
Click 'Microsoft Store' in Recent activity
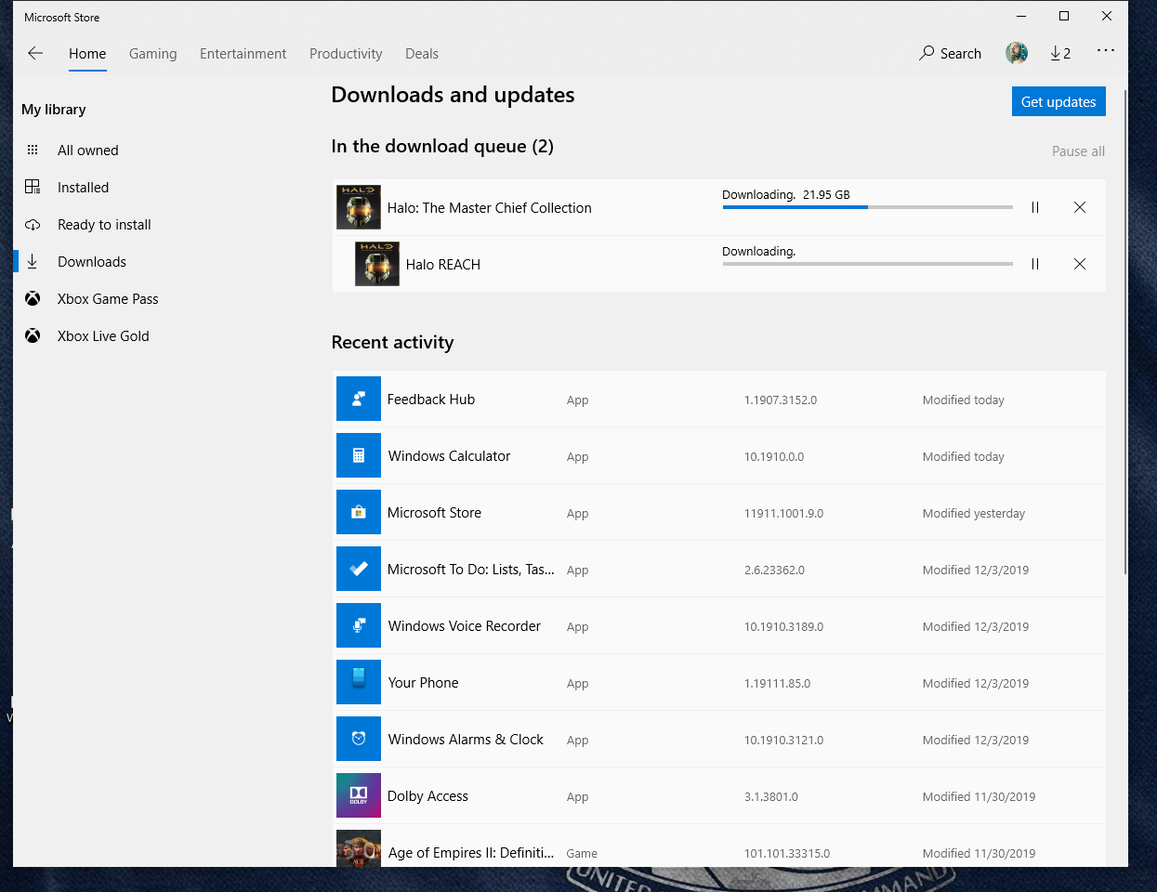[434, 513]
